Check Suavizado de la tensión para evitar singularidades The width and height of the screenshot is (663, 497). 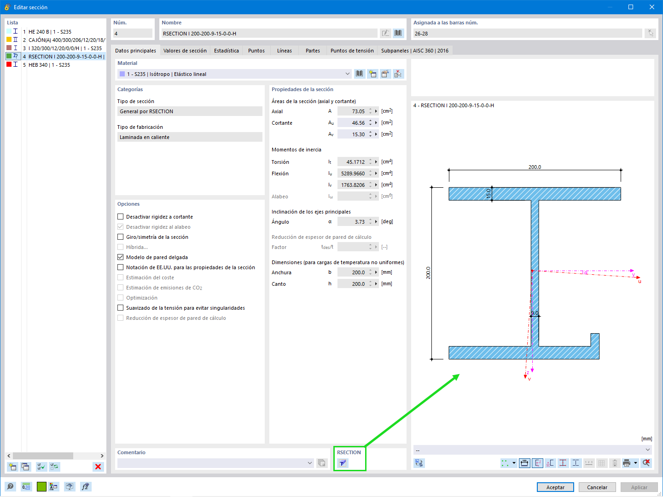point(120,307)
